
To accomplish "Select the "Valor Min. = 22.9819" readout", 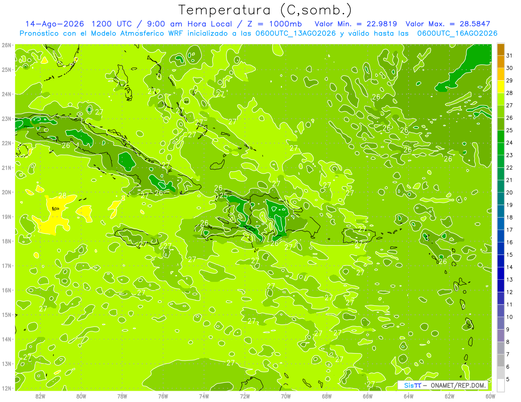I will pos(356,24).
